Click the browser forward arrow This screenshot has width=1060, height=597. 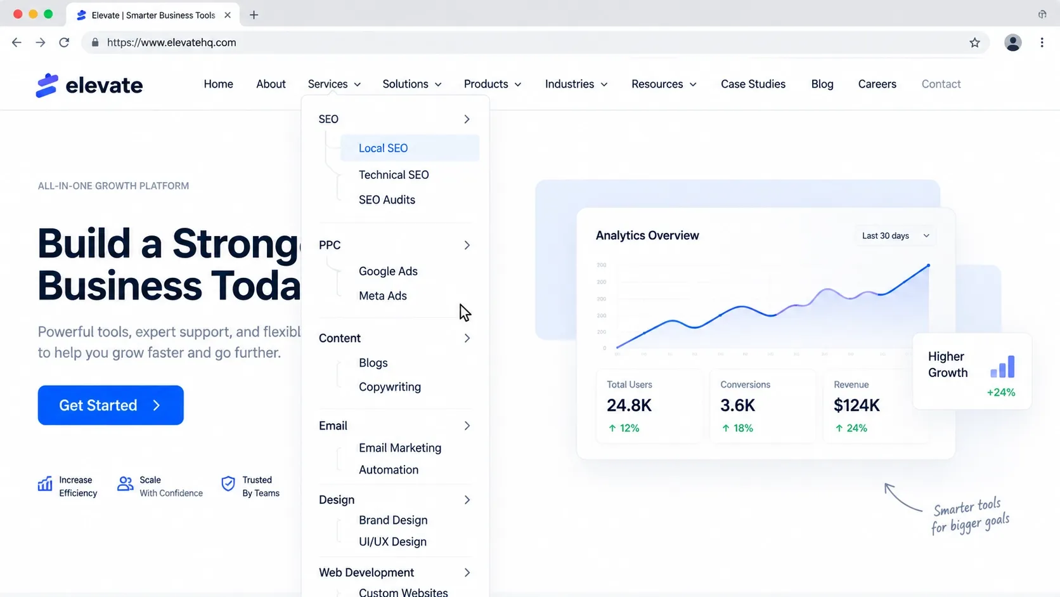tap(41, 43)
